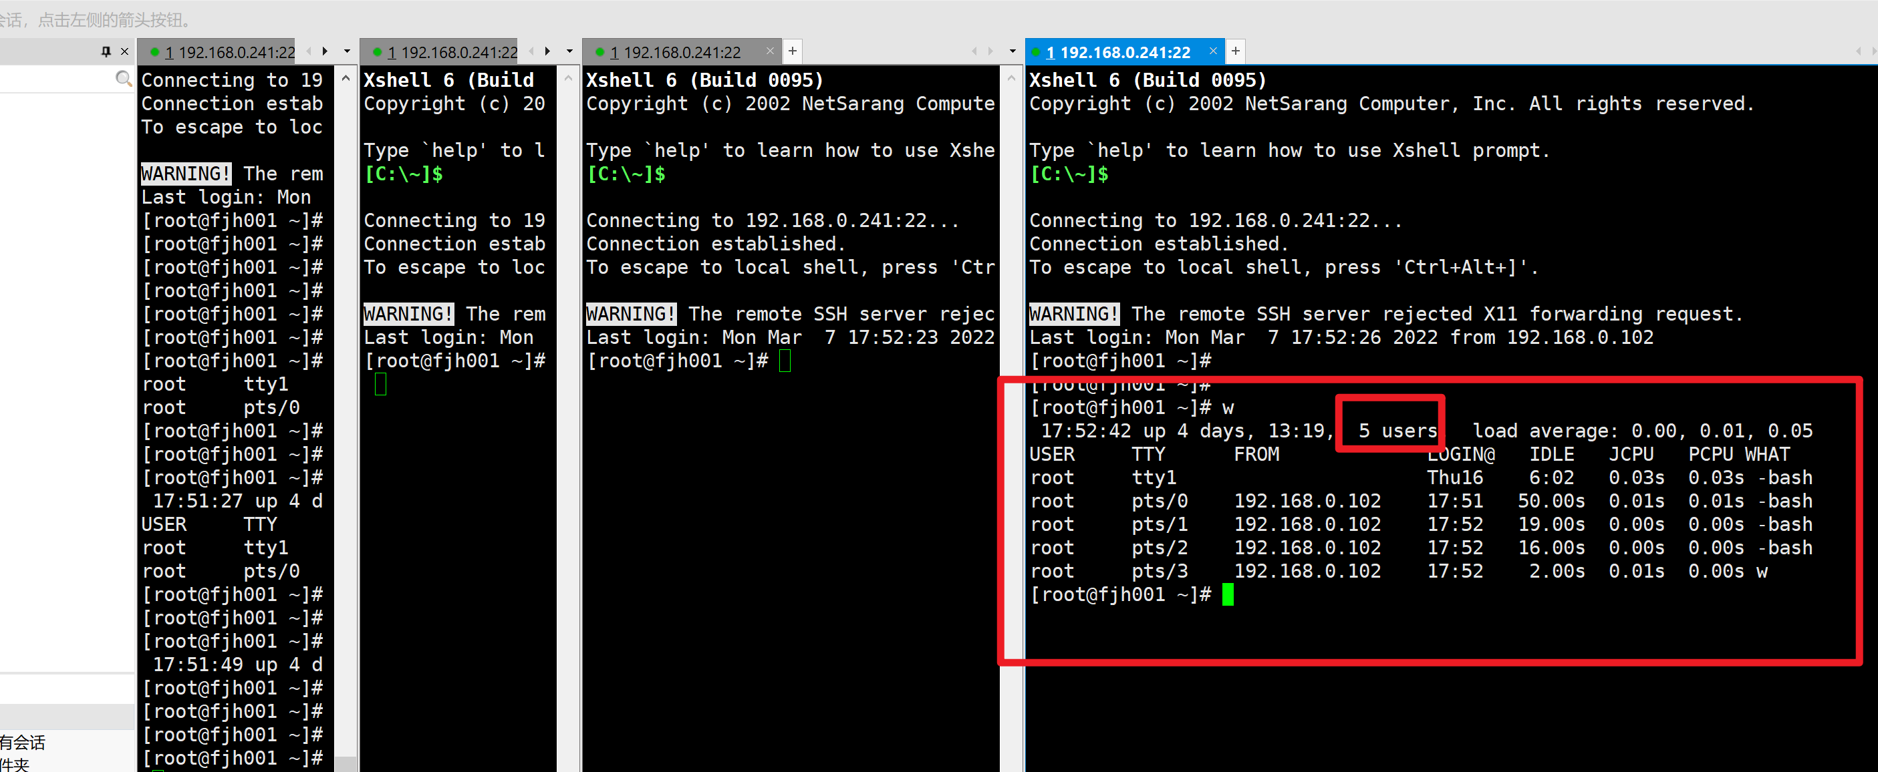Click the green connection dot on the third pane tab
1878x772 pixels.
(x=600, y=53)
